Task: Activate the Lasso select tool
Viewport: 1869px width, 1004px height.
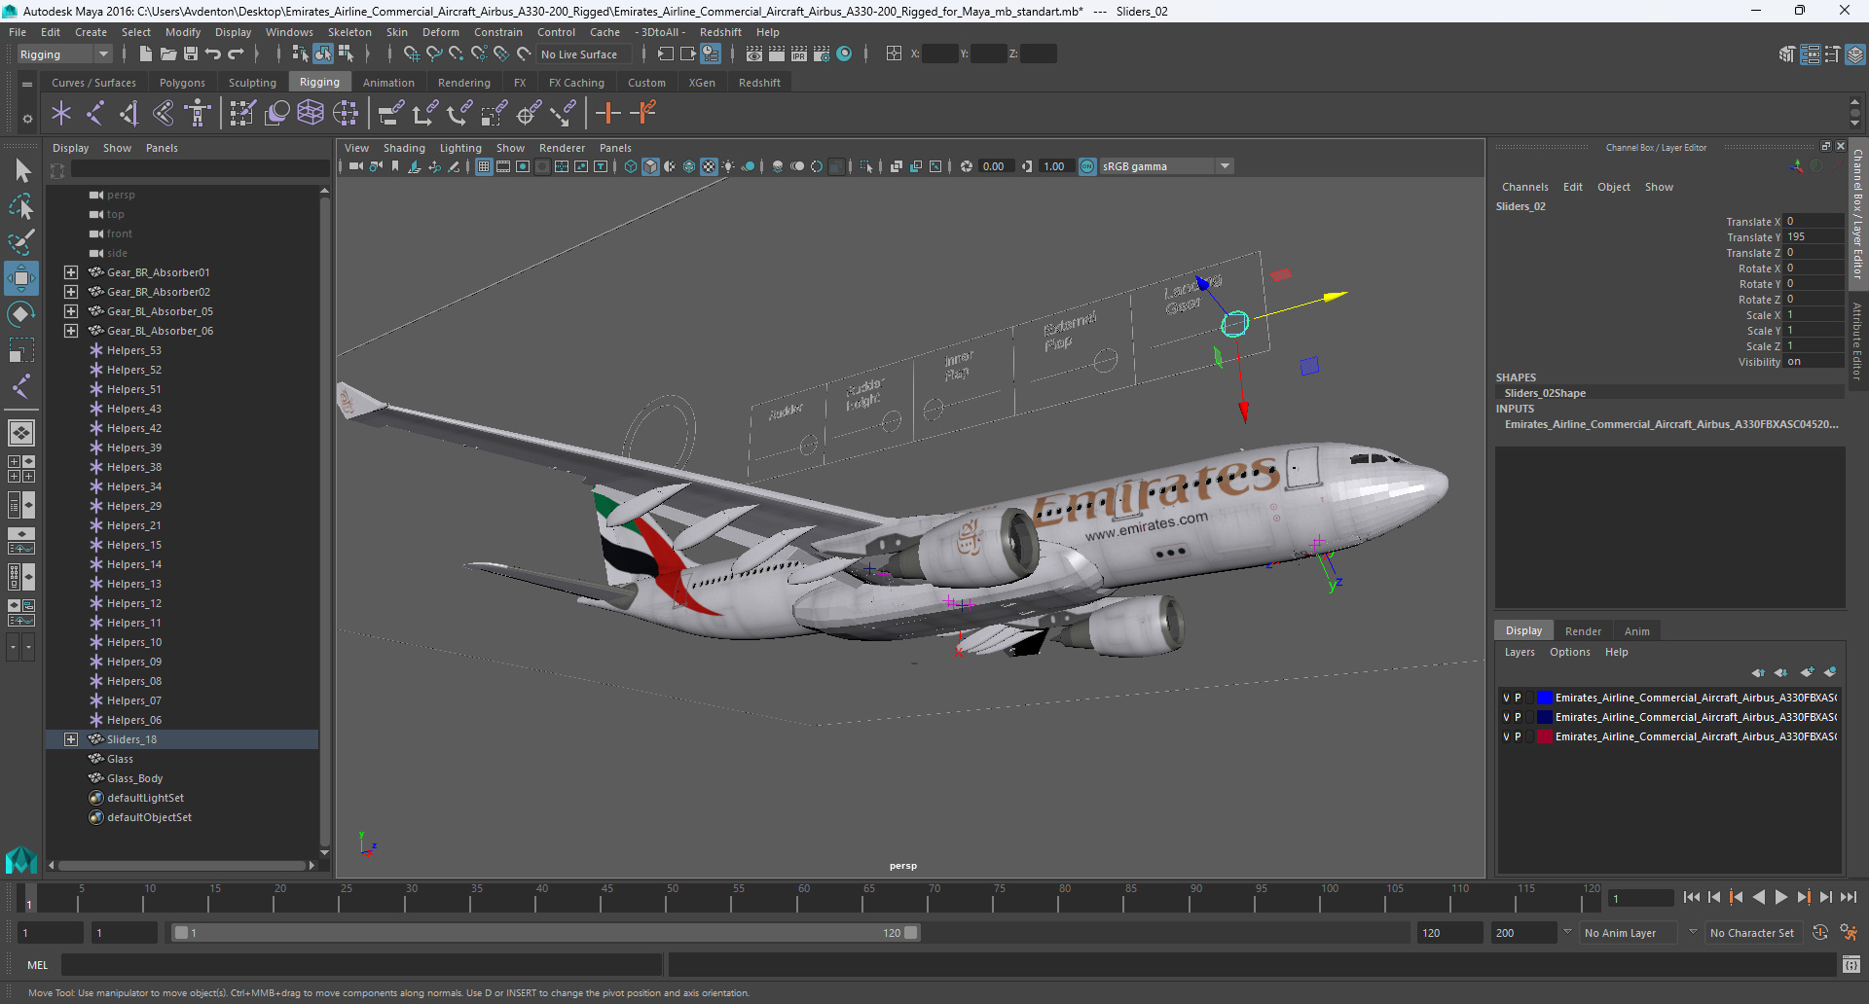Action: 21,206
